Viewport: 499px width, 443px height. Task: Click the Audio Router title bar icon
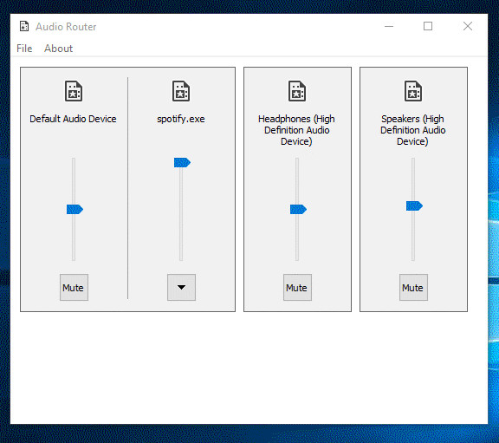point(24,26)
